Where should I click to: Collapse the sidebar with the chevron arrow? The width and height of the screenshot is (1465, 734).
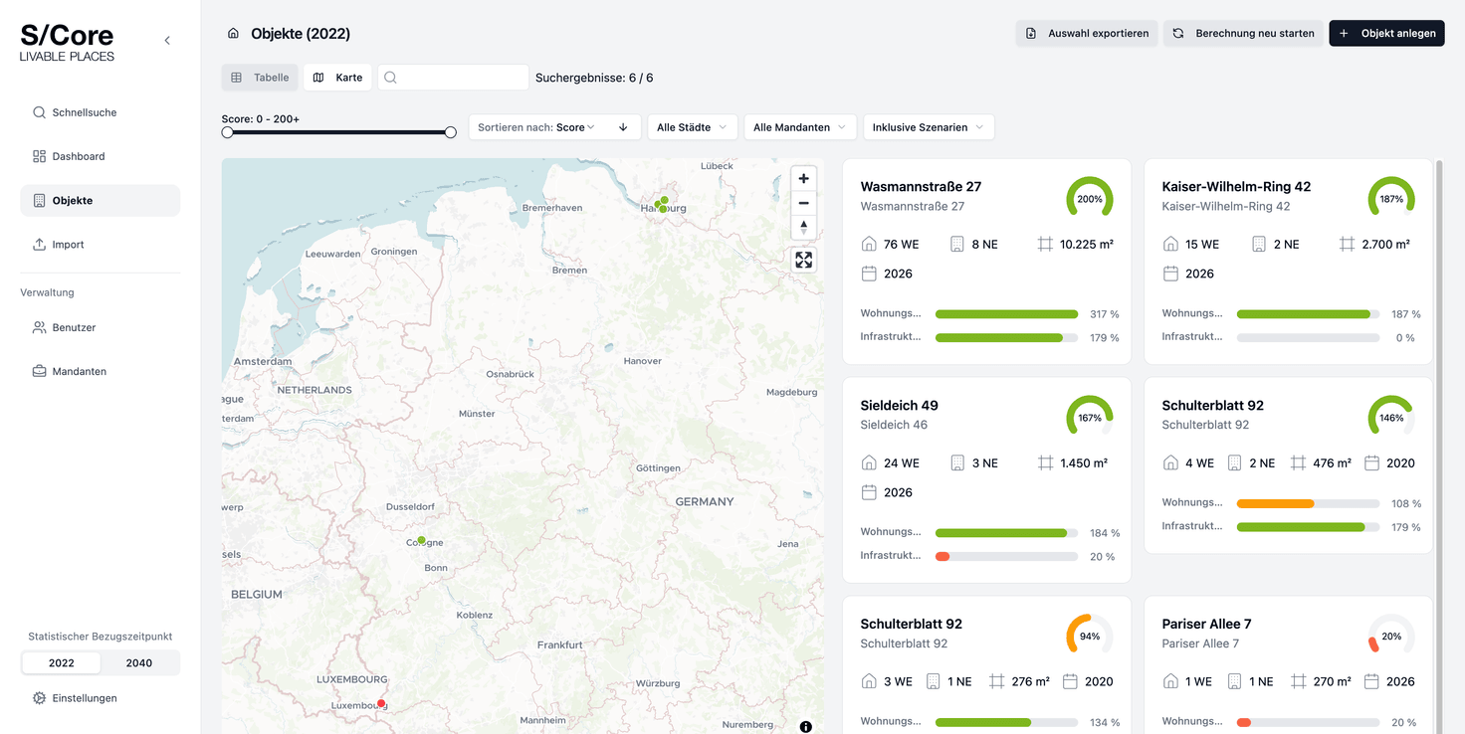click(x=166, y=40)
